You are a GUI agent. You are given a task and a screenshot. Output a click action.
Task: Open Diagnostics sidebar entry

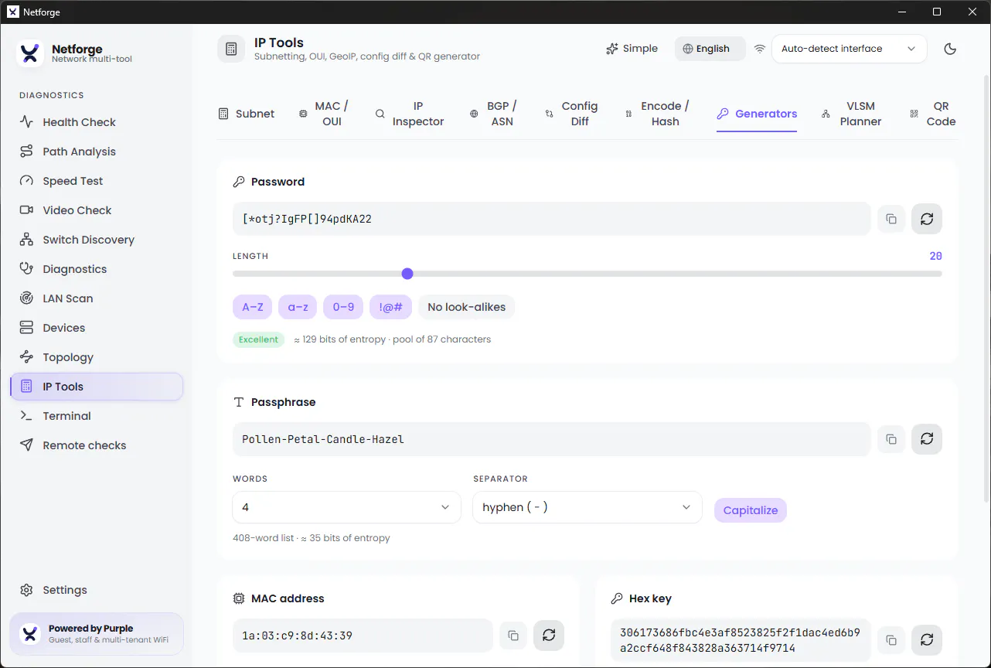(97, 269)
